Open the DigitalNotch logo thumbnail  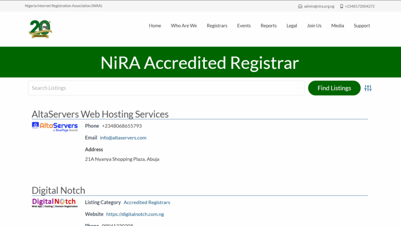[55, 203]
